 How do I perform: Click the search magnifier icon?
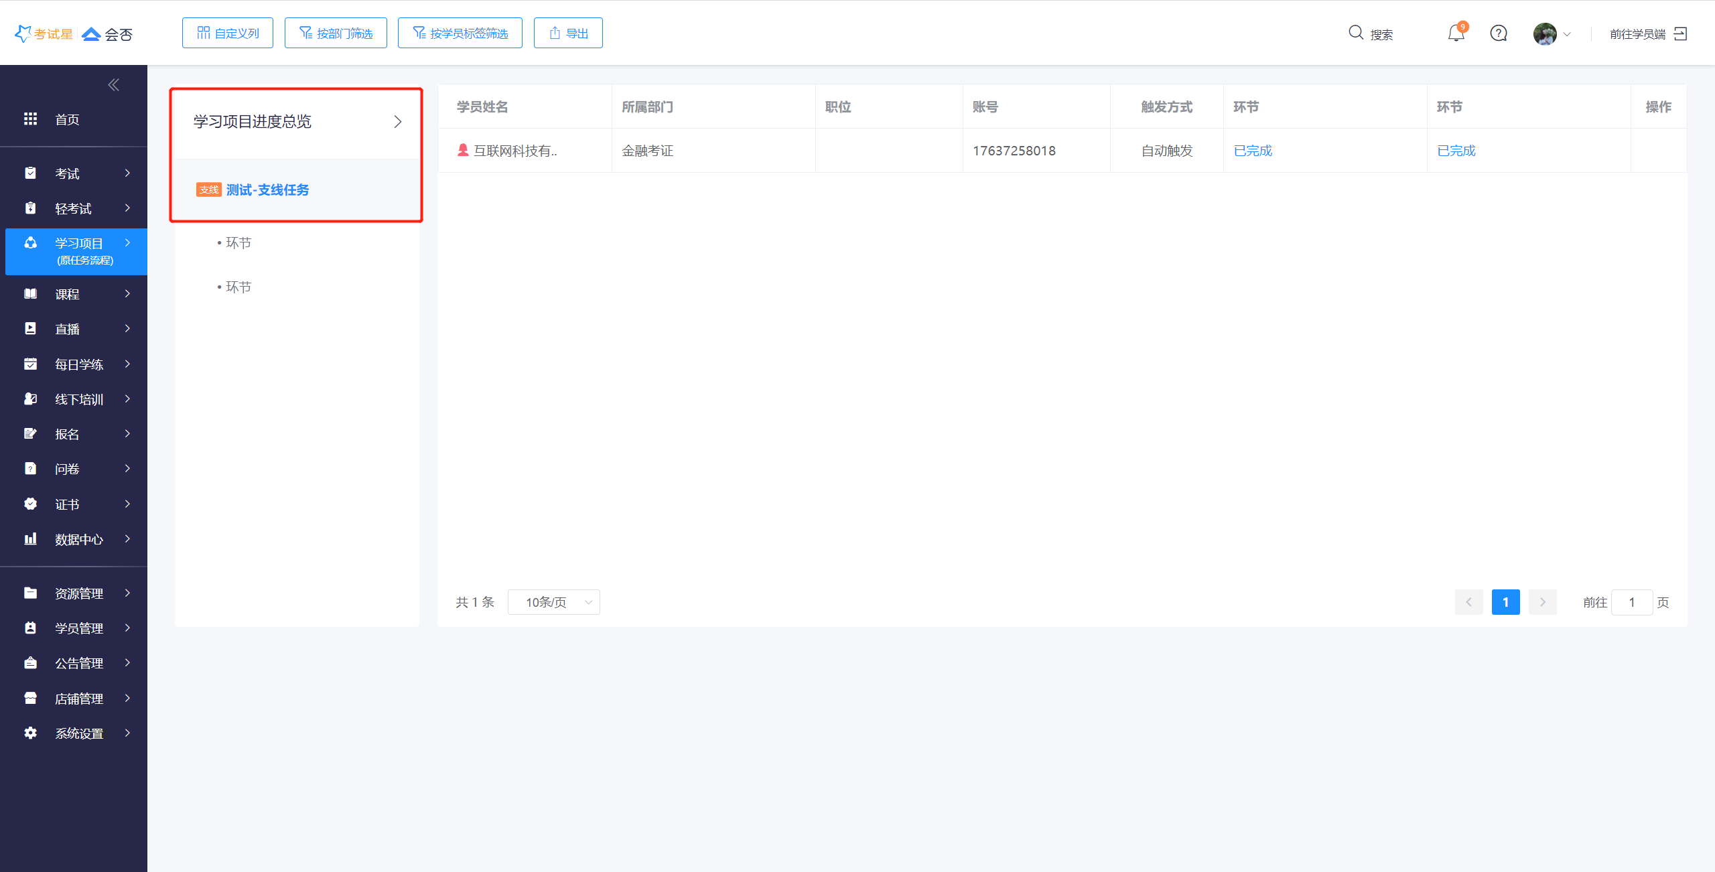[x=1356, y=33]
